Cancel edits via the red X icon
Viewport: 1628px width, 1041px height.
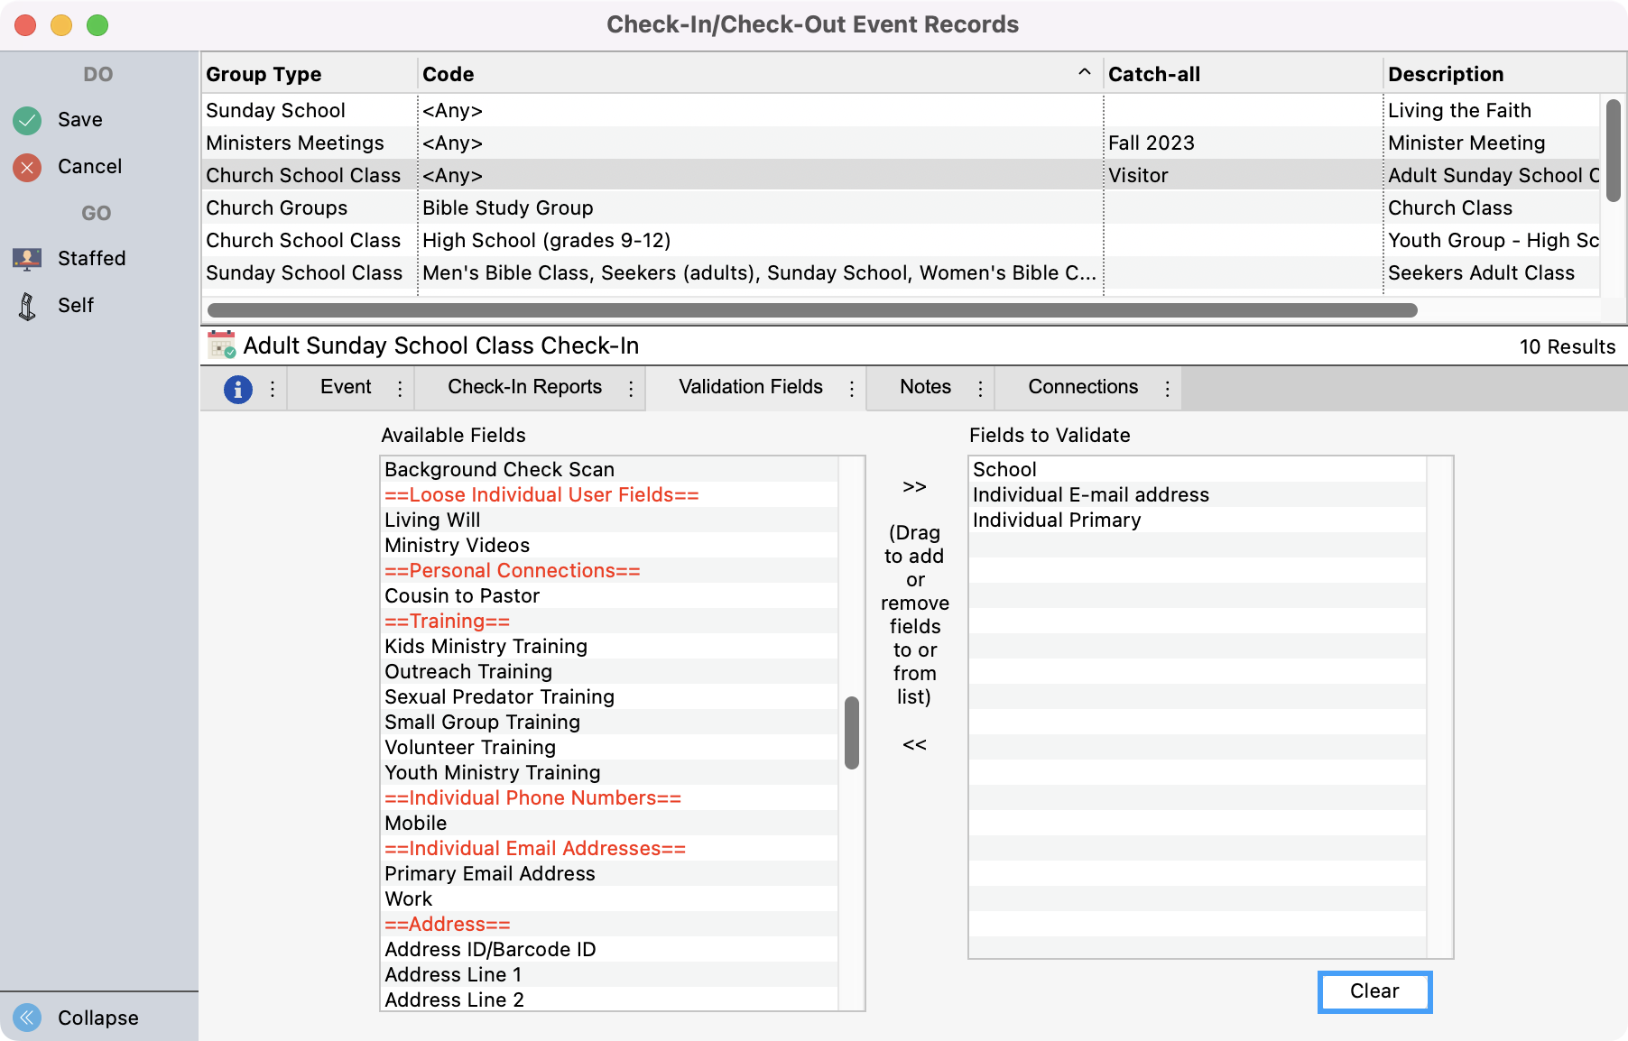coord(27,166)
